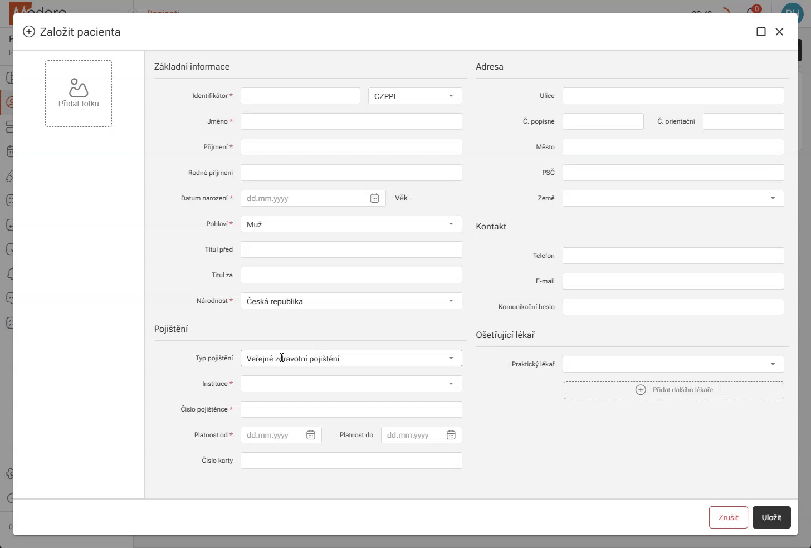This screenshot has height=548, width=811.
Task: Open the PH user avatar menu
Action: click(x=792, y=12)
